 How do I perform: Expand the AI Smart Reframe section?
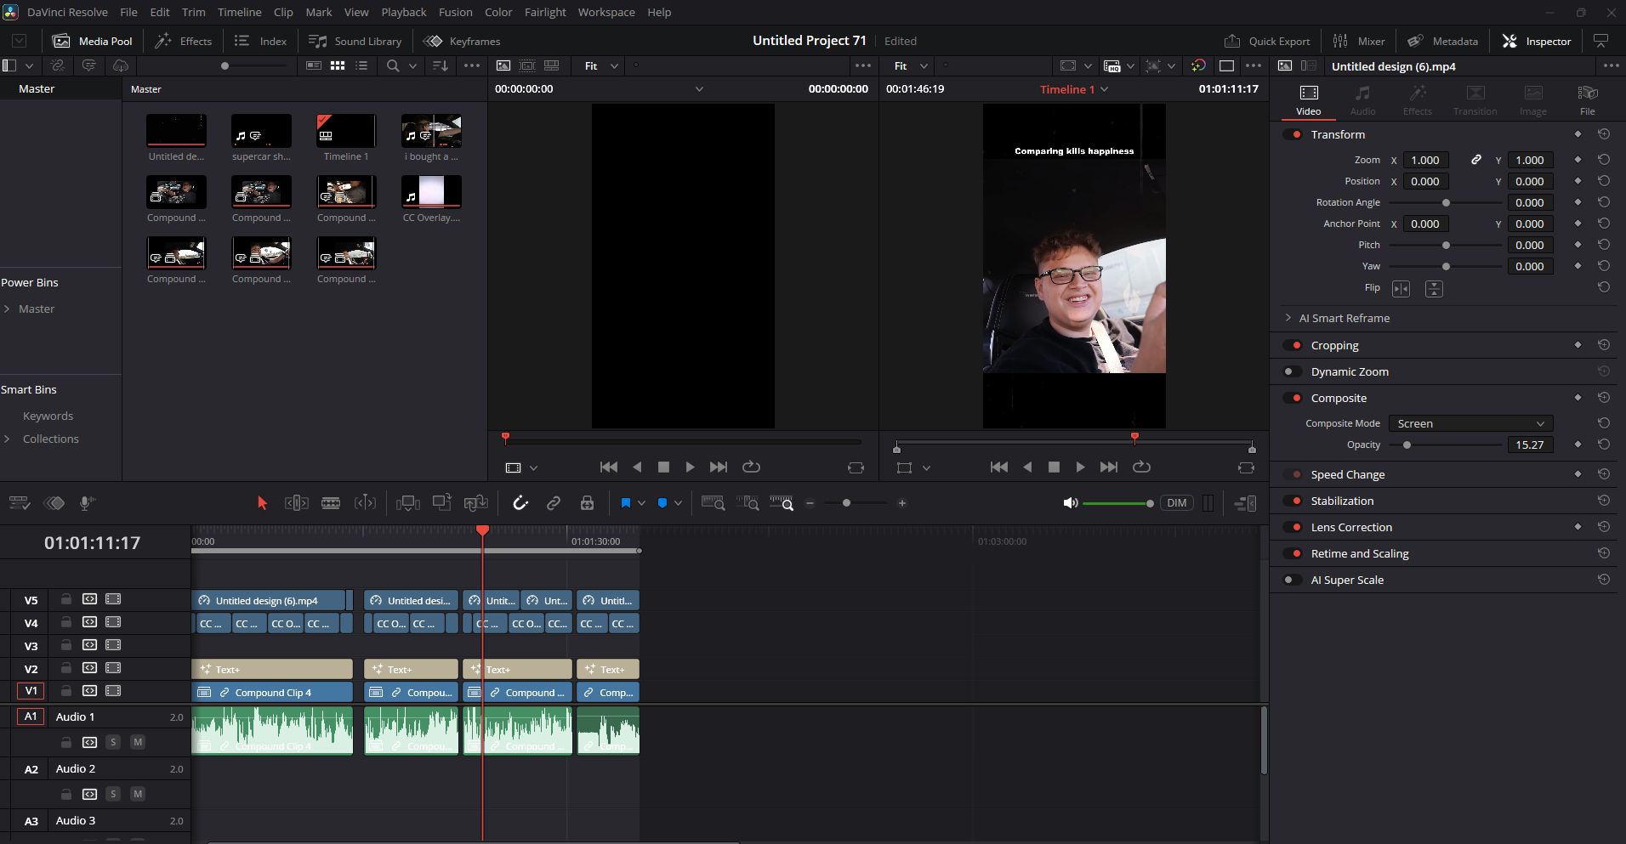point(1288,318)
